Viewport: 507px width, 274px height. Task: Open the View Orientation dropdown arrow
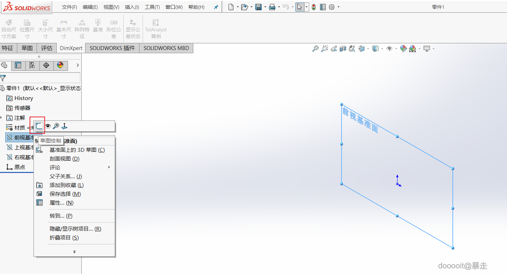(368, 49)
